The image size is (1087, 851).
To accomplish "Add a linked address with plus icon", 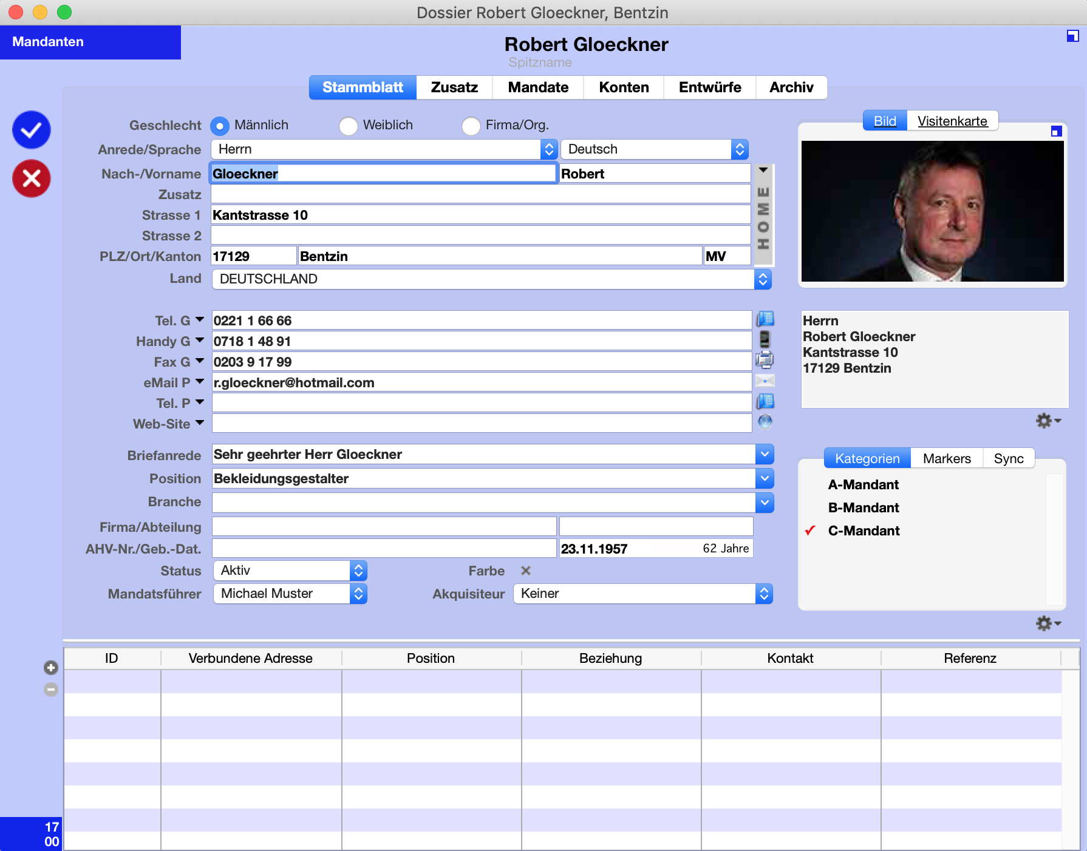I will point(51,668).
